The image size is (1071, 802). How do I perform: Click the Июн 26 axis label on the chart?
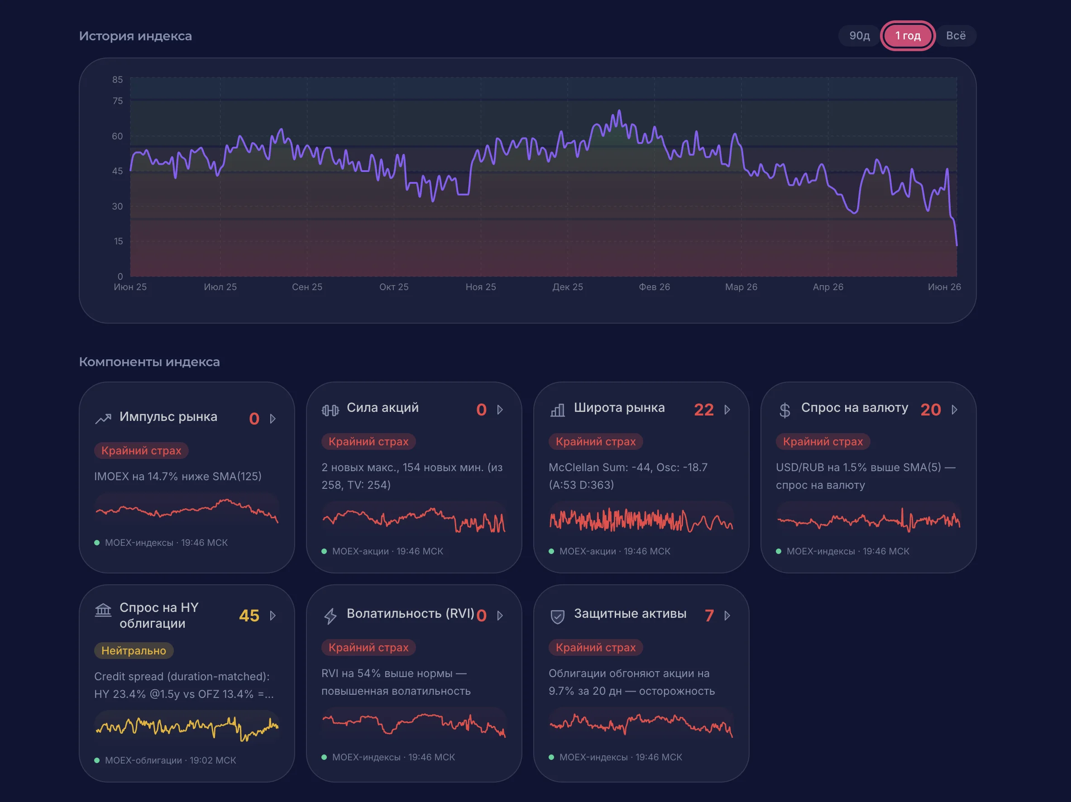[944, 287]
